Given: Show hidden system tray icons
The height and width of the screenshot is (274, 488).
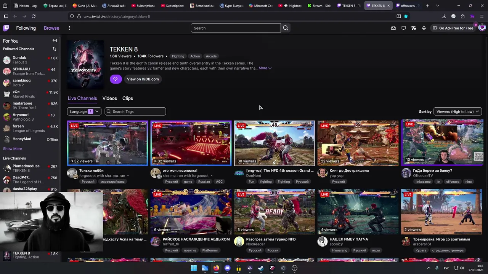Looking at the screenshot, I should 429,268.
